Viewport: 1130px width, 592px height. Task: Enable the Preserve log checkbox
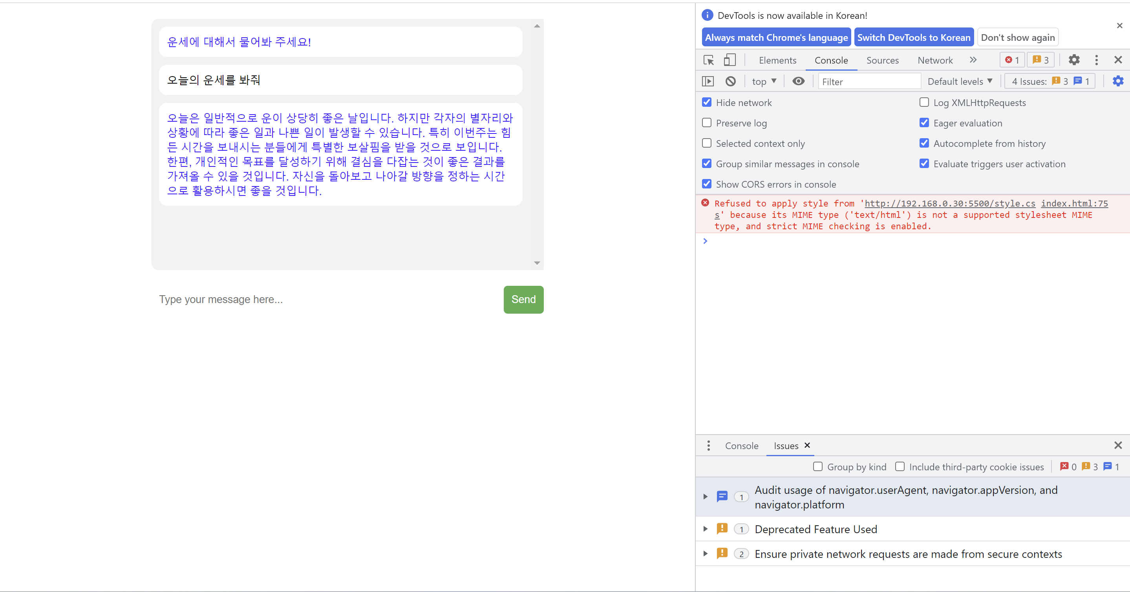pos(707,123)
